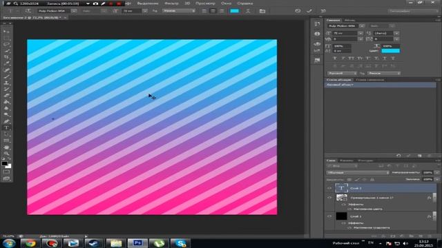
Task: Select the black Слой 1 layer thumbnail
Action: click(x=341, y=216)
